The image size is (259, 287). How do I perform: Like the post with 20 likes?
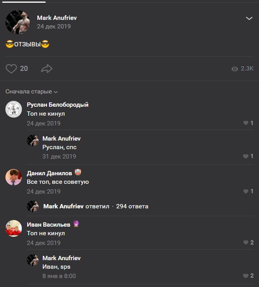tap(11, 69)
